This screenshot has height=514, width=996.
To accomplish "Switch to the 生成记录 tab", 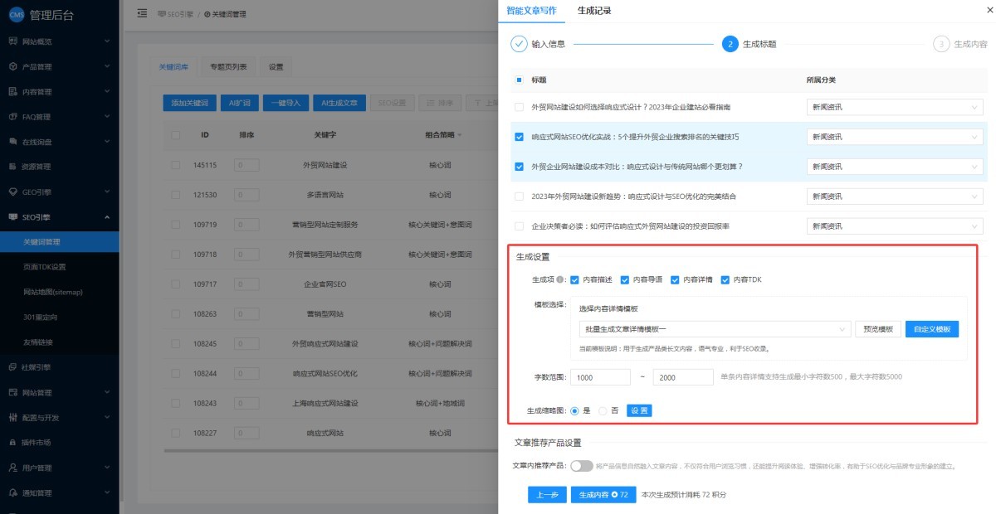I will click(596, 10).
